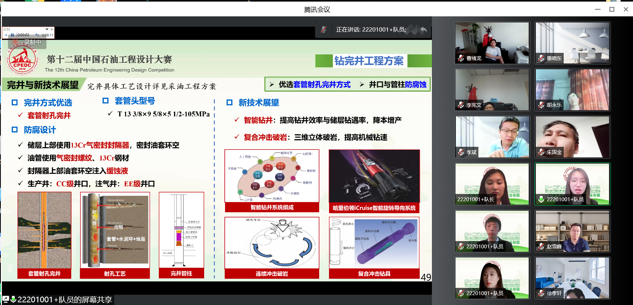Maximize the 腾讯会议 window

point(612,9)
